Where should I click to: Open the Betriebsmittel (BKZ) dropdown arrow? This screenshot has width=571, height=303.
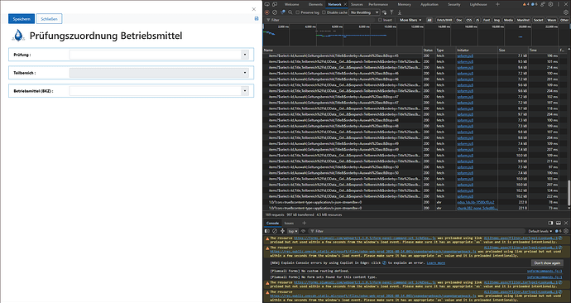coord(245,91)
